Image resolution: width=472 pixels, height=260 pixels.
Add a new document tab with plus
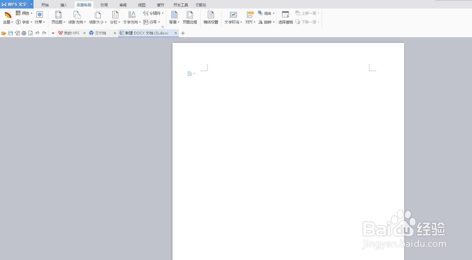[183, 33]
